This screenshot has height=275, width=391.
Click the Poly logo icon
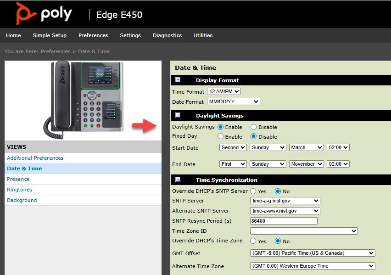[x=27, y=13]
